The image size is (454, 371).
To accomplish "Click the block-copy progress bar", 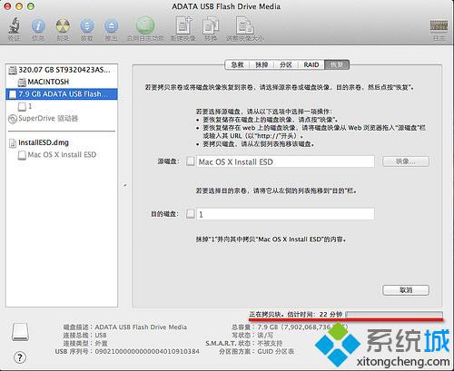I will pyautogui.click(x=394, y=315).
